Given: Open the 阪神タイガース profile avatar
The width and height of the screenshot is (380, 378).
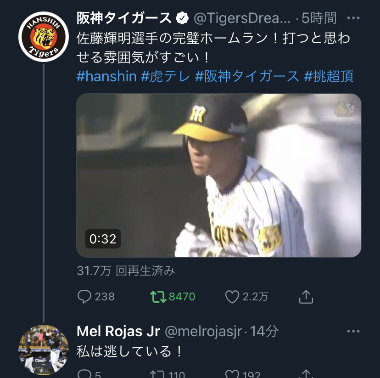Looking at the screenshot, I should point(44,37).
